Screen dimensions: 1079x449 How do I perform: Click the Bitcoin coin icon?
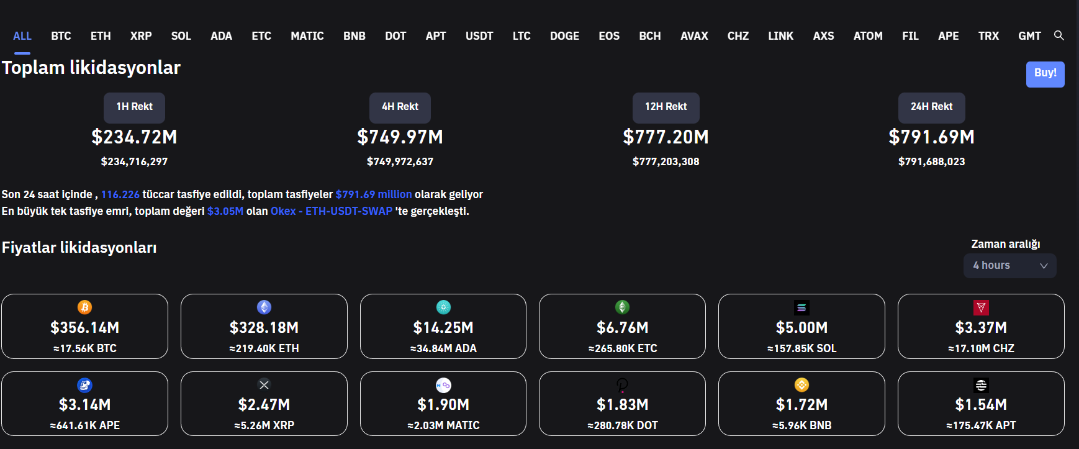point(84,307)
